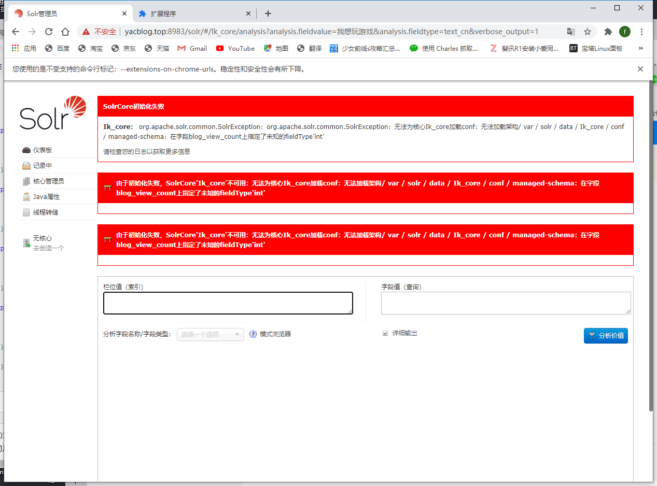Click the 请检查您的日志以获取更多信息 message
This screenshot has height=486, width=657.
coord(147,152)
